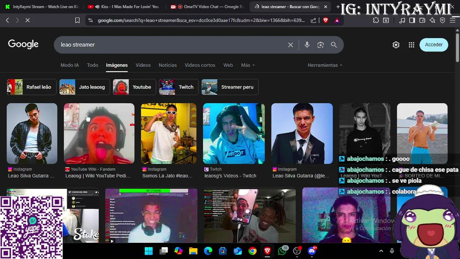The image size is (460, 259).
Task: Open Copilot from the taskbar
Action: pos(178,251)
